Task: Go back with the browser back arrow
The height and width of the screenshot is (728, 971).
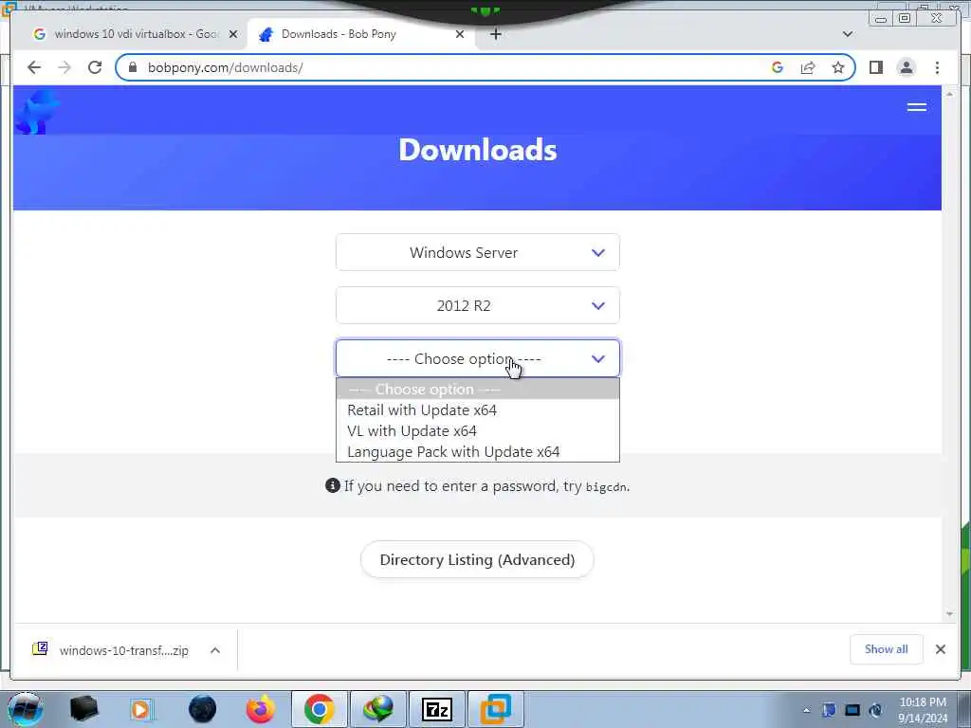Action: click(34, 67)
